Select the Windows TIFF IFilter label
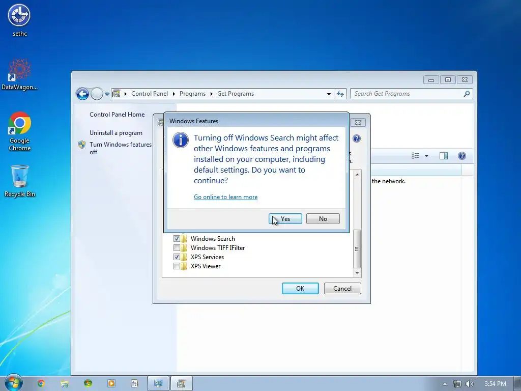The width and height of the screenshot is (521, 391). click(x=218, y=248)
